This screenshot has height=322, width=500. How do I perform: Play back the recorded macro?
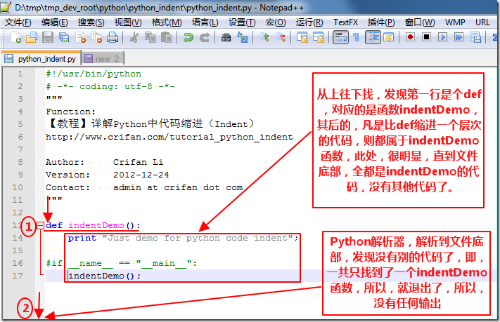442,37
